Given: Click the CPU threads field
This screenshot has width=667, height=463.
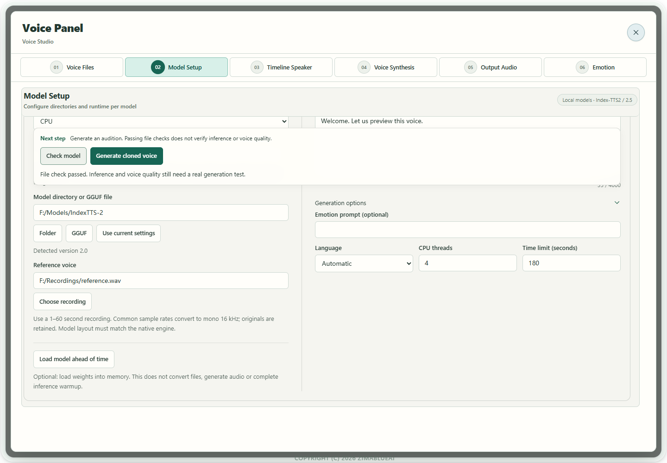Looking at the screenshot, I should [x=468, y=263].
